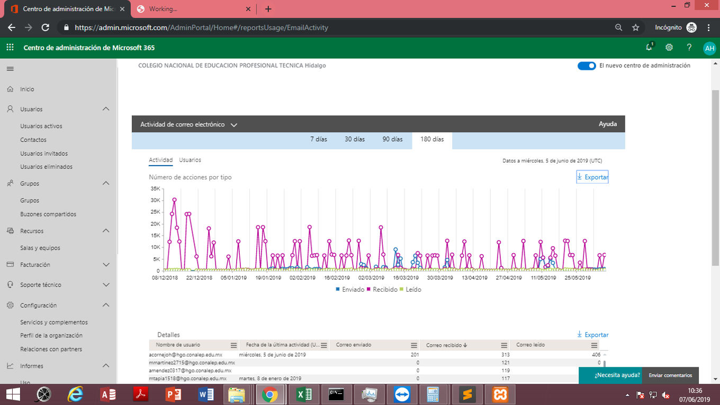Click the Facturación card icon
This screenshot has width=720, height=405.
10,264
